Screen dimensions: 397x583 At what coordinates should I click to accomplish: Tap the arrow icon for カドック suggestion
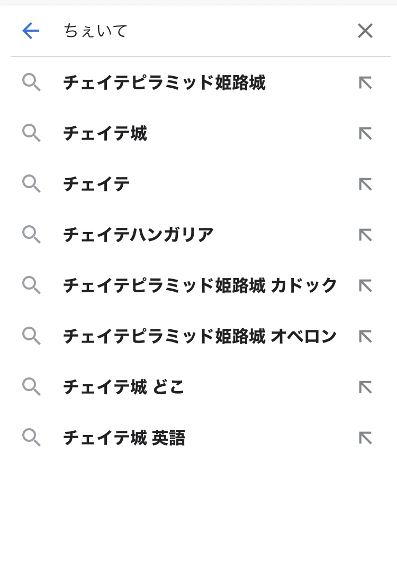point(365,285)
